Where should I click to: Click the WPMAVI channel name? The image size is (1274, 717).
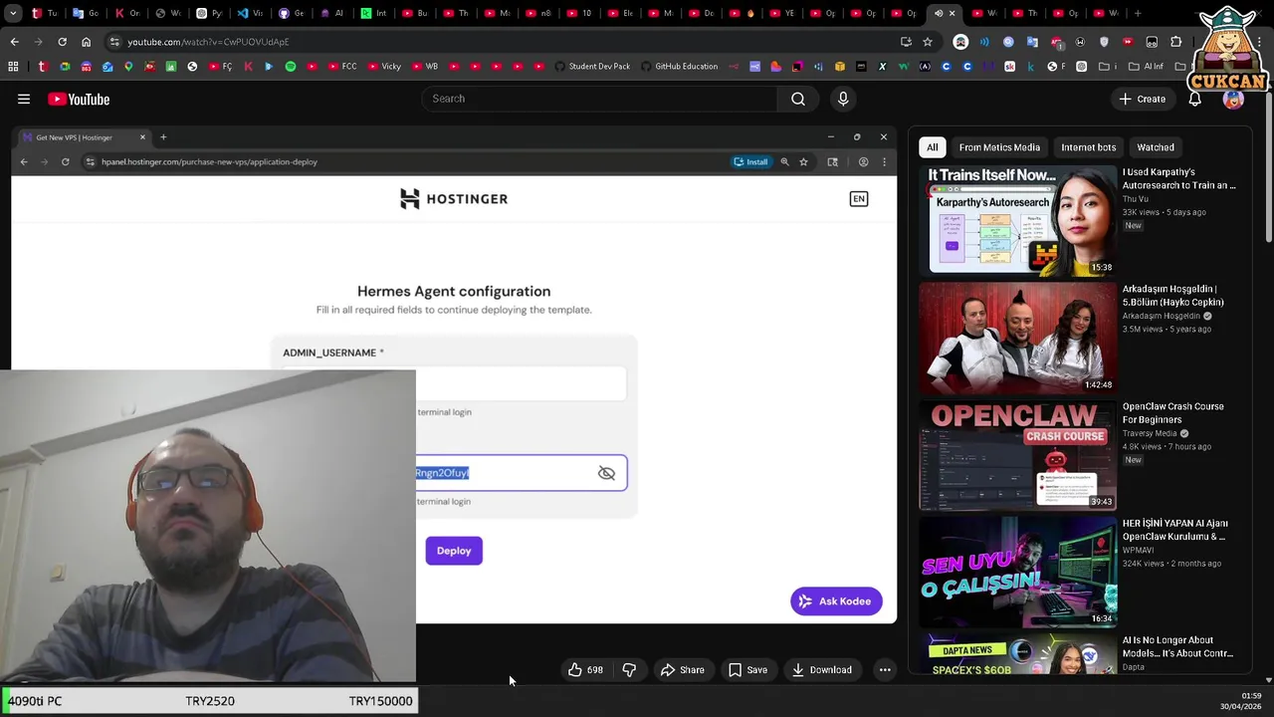click(x=1141, y=550)
